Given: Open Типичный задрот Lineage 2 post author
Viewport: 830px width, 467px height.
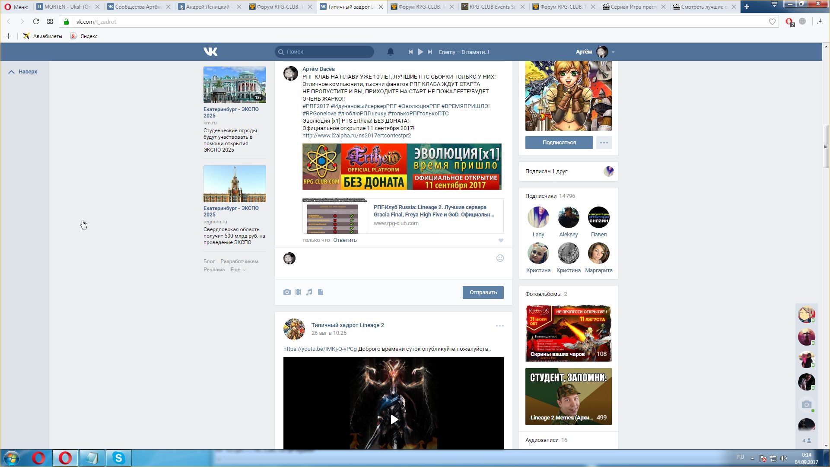Looking at the screenshot, I should click(347, 325).
